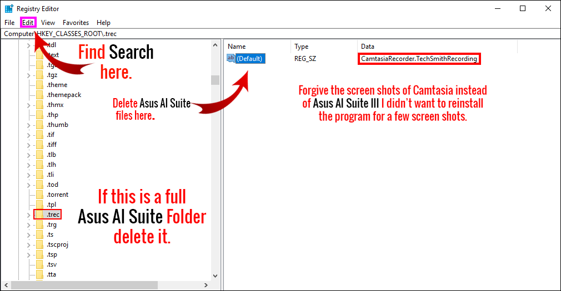This screenshot has height=291, width=561.
Task: Open the Help menu
Action: point(103,23)
